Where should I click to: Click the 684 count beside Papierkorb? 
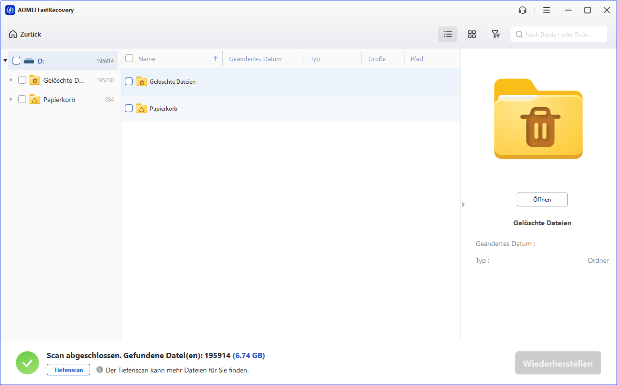point(109,100)
